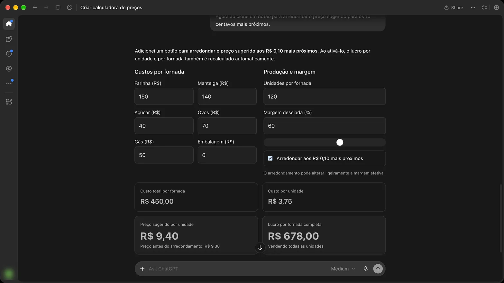
Task: Click the Margem desejada (%) field
Action: pyautogui.click(x=325, y=126)
